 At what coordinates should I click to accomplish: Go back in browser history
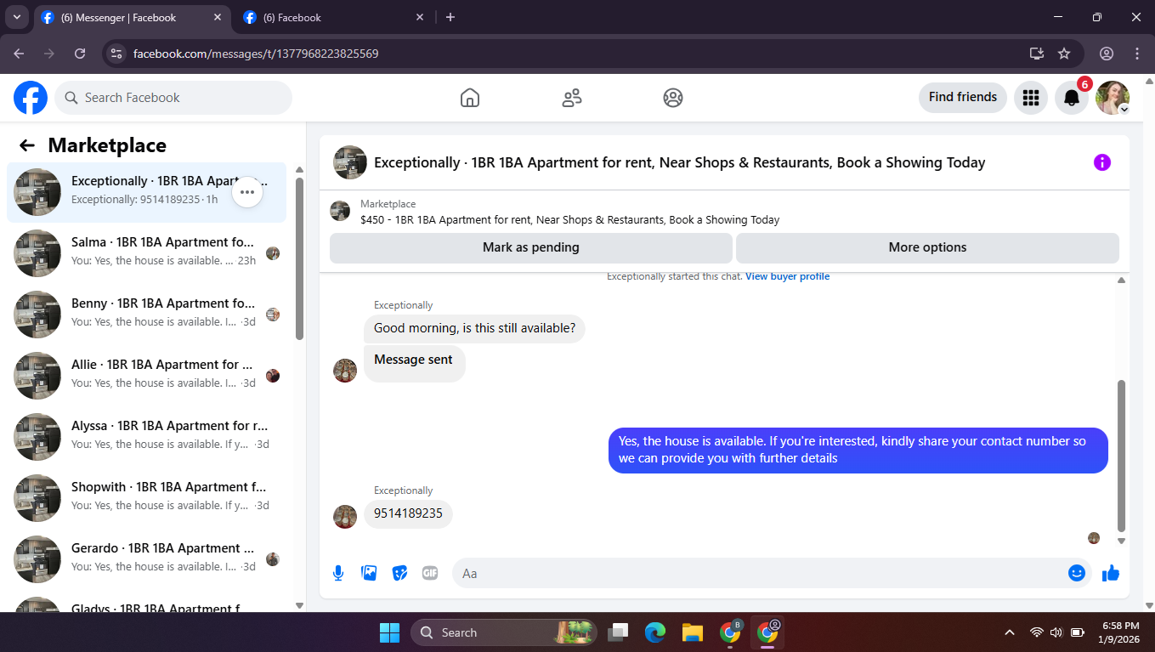click(x=19, y=54)
